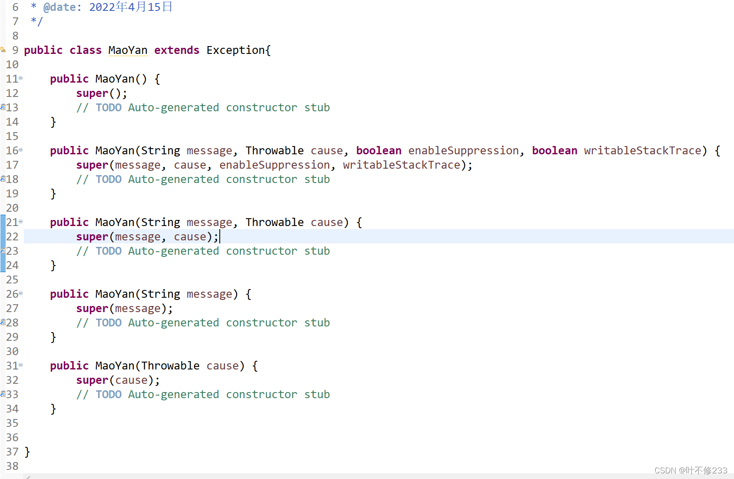734x479 pixels.
Task: Click the Exception superclass name
Action: [235, 50]
